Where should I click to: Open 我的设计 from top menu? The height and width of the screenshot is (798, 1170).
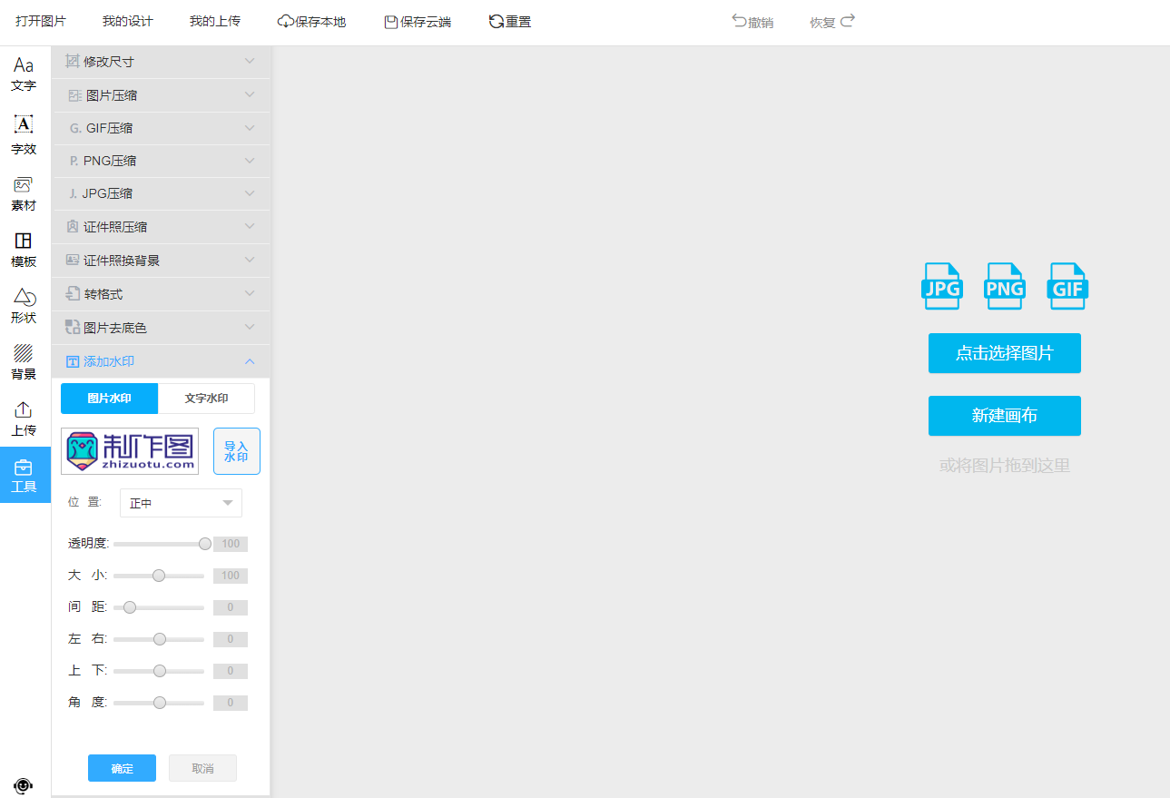(x=127, y=22)
